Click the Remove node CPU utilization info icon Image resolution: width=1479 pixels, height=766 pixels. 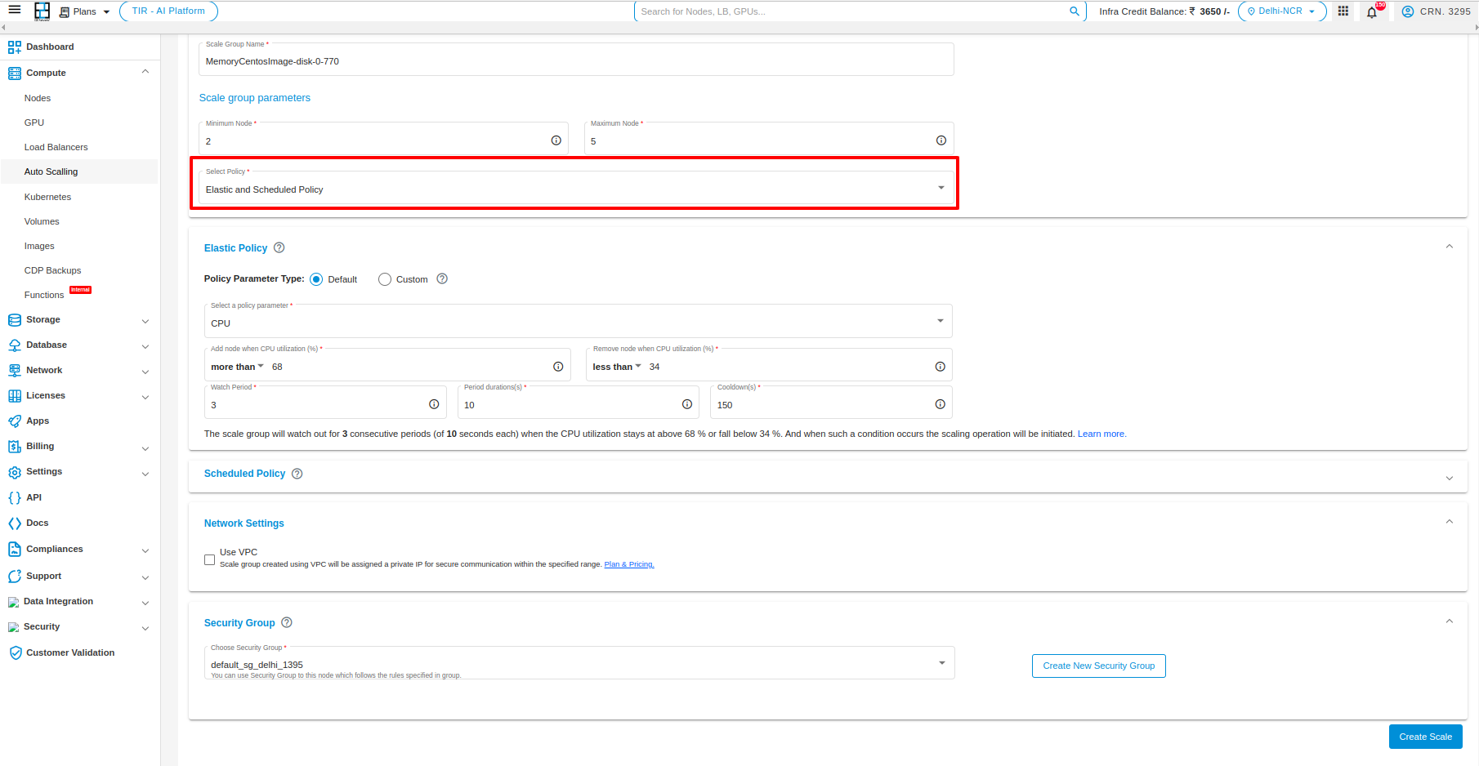[941, 367]
